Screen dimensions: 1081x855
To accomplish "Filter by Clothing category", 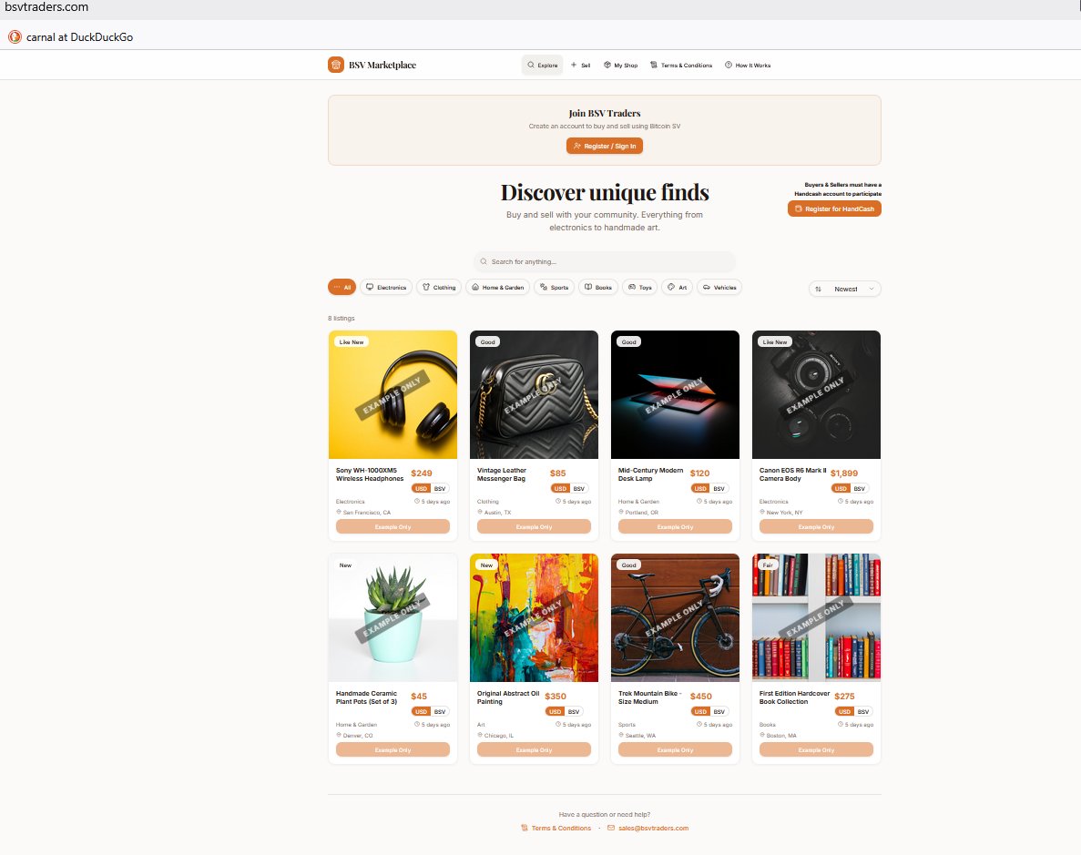I will 439,287.
